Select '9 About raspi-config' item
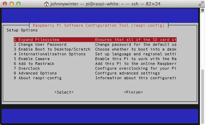Viewport: 205px width, 125px height. click(x=38, y=78)
